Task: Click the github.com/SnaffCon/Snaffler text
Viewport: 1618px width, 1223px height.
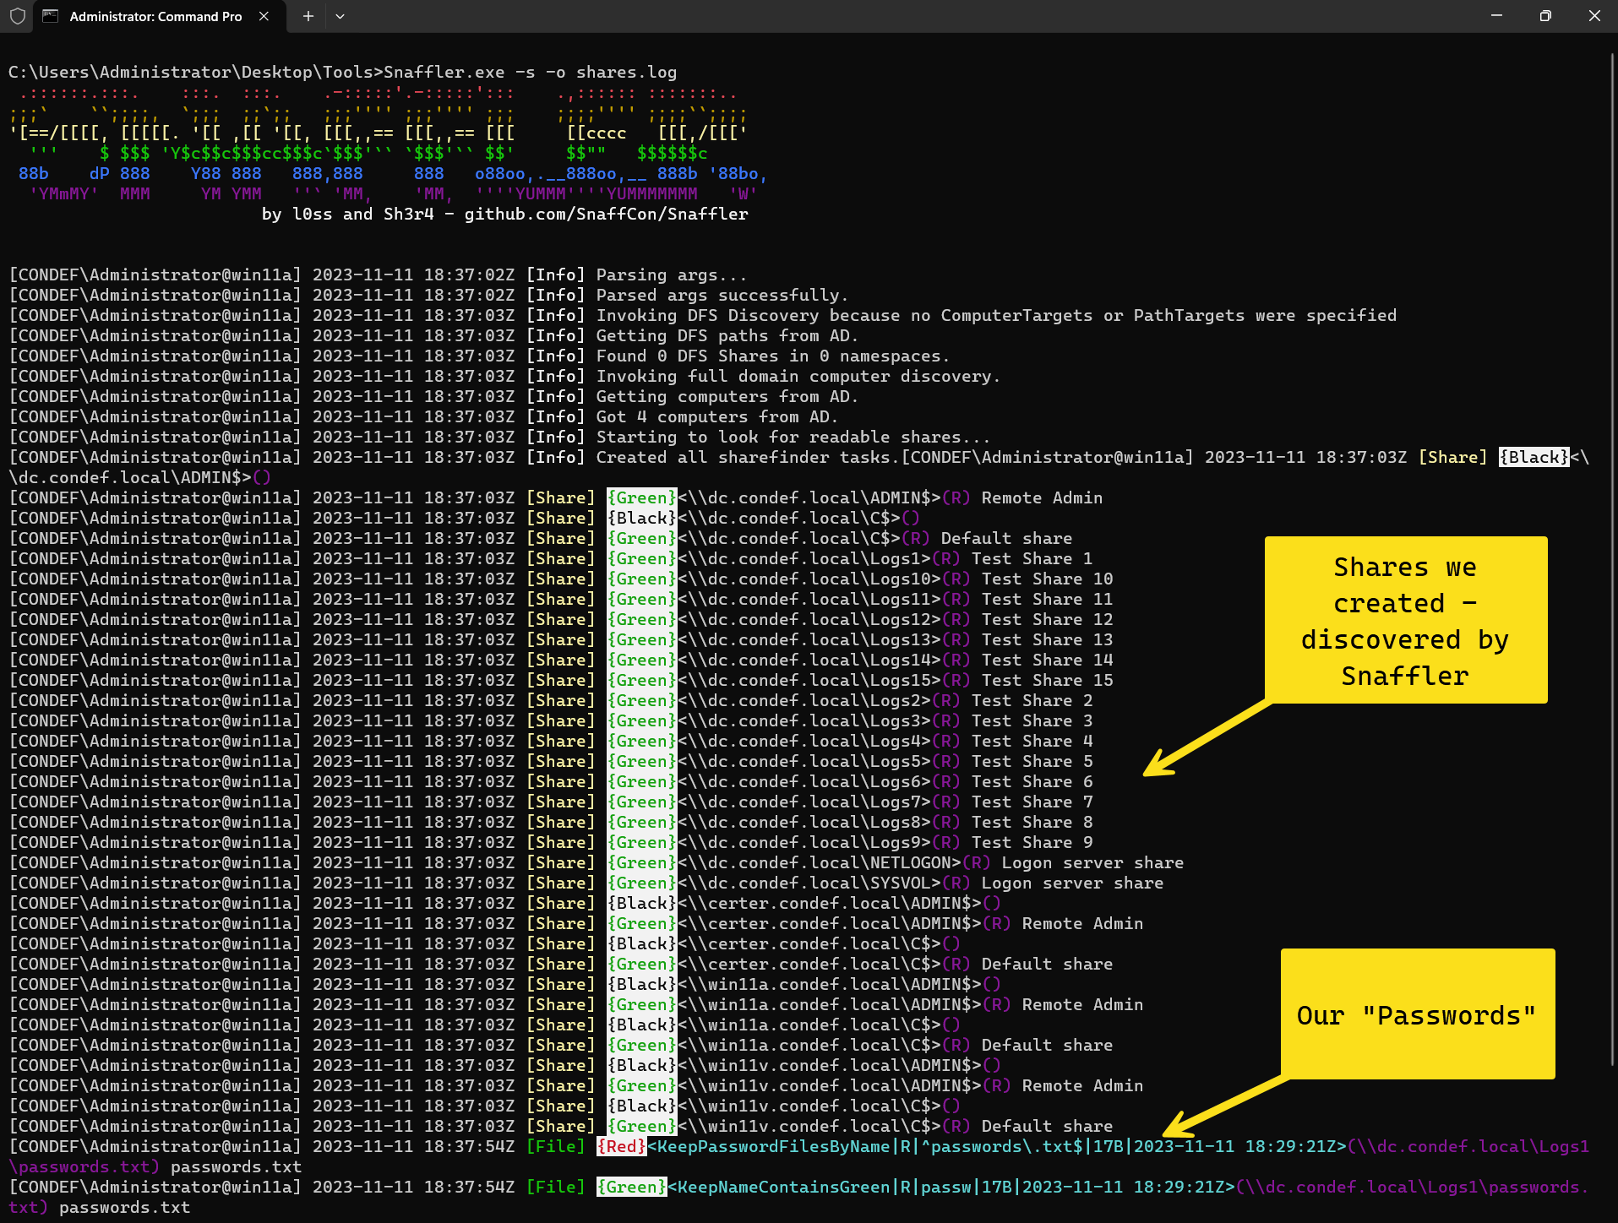Action: coord(606,215)
